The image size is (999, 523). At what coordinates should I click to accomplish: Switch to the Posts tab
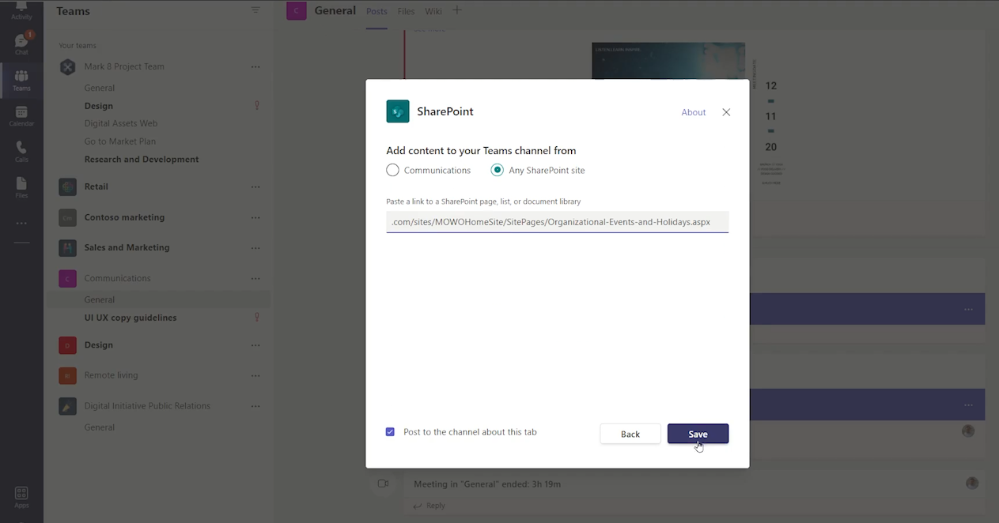click(x=377, y=11)
